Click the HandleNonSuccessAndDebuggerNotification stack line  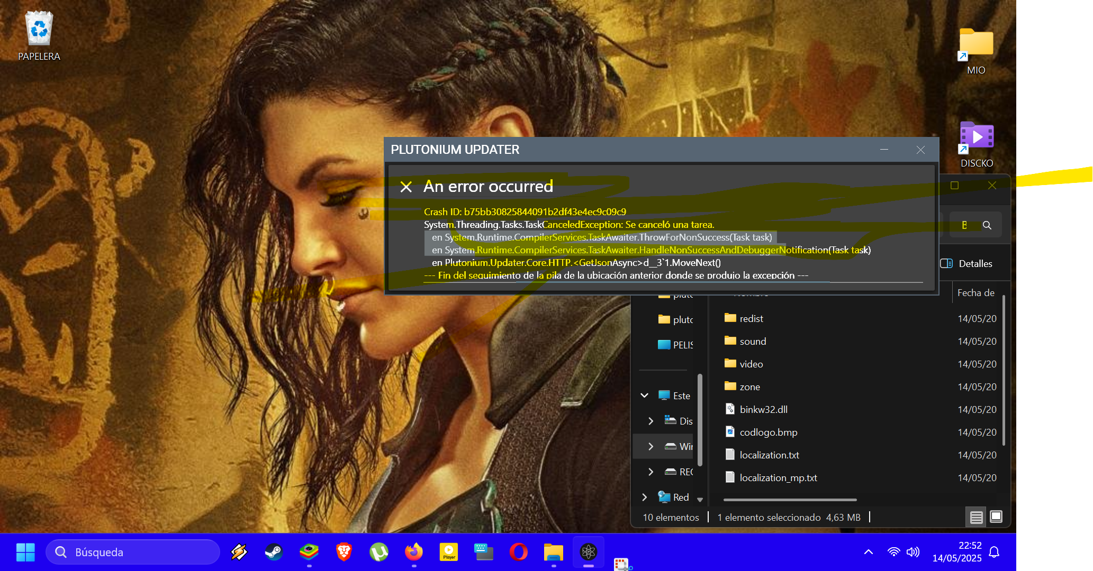point(651,250)
